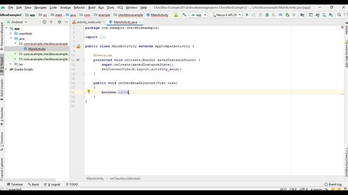The height and width of the screenshot is (195, 348).
Task: Click the class gutter icon beside MainActivity
Action: [x=78, y=46]
